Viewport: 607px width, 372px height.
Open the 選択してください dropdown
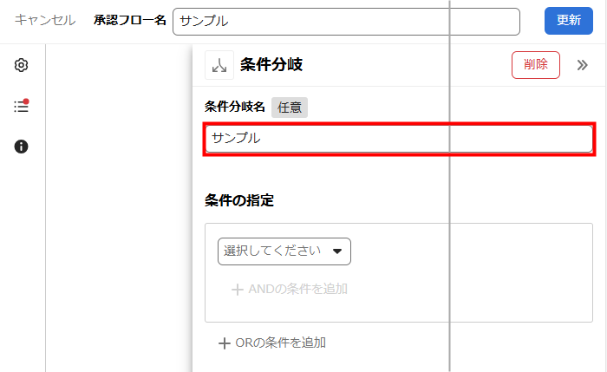(x=284, y=251)
